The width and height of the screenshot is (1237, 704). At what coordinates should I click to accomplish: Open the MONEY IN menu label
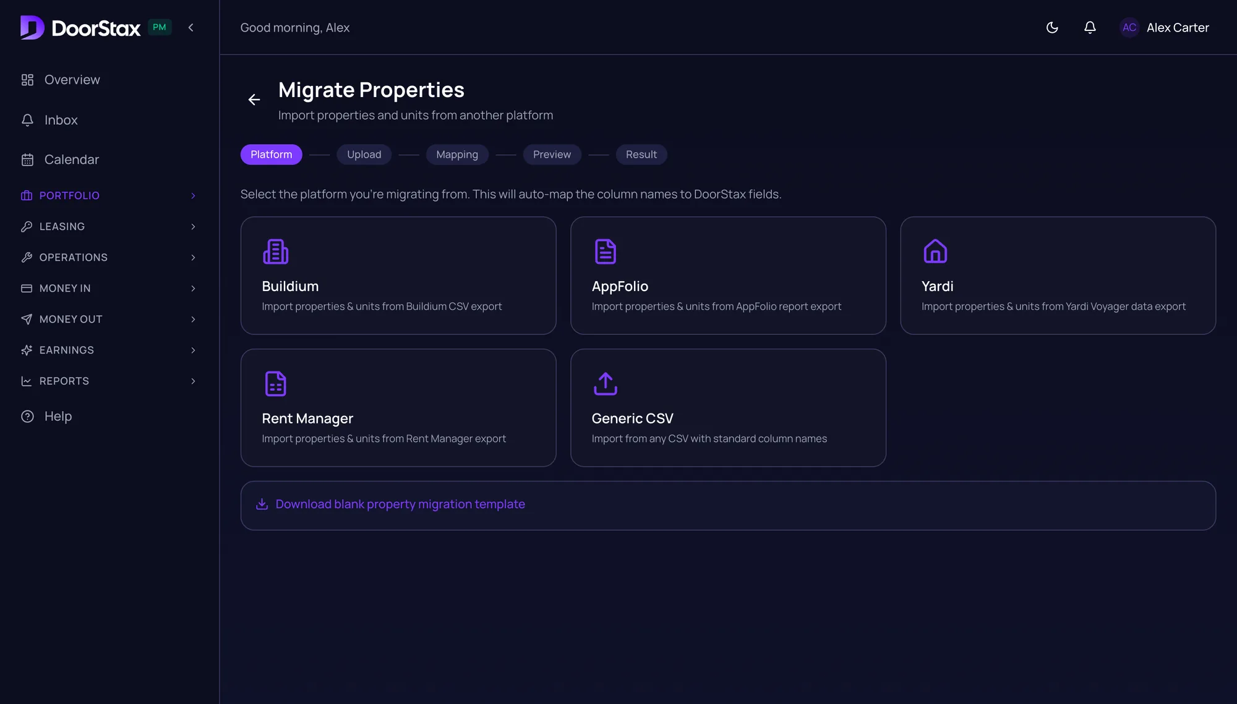tap(65, 288)
